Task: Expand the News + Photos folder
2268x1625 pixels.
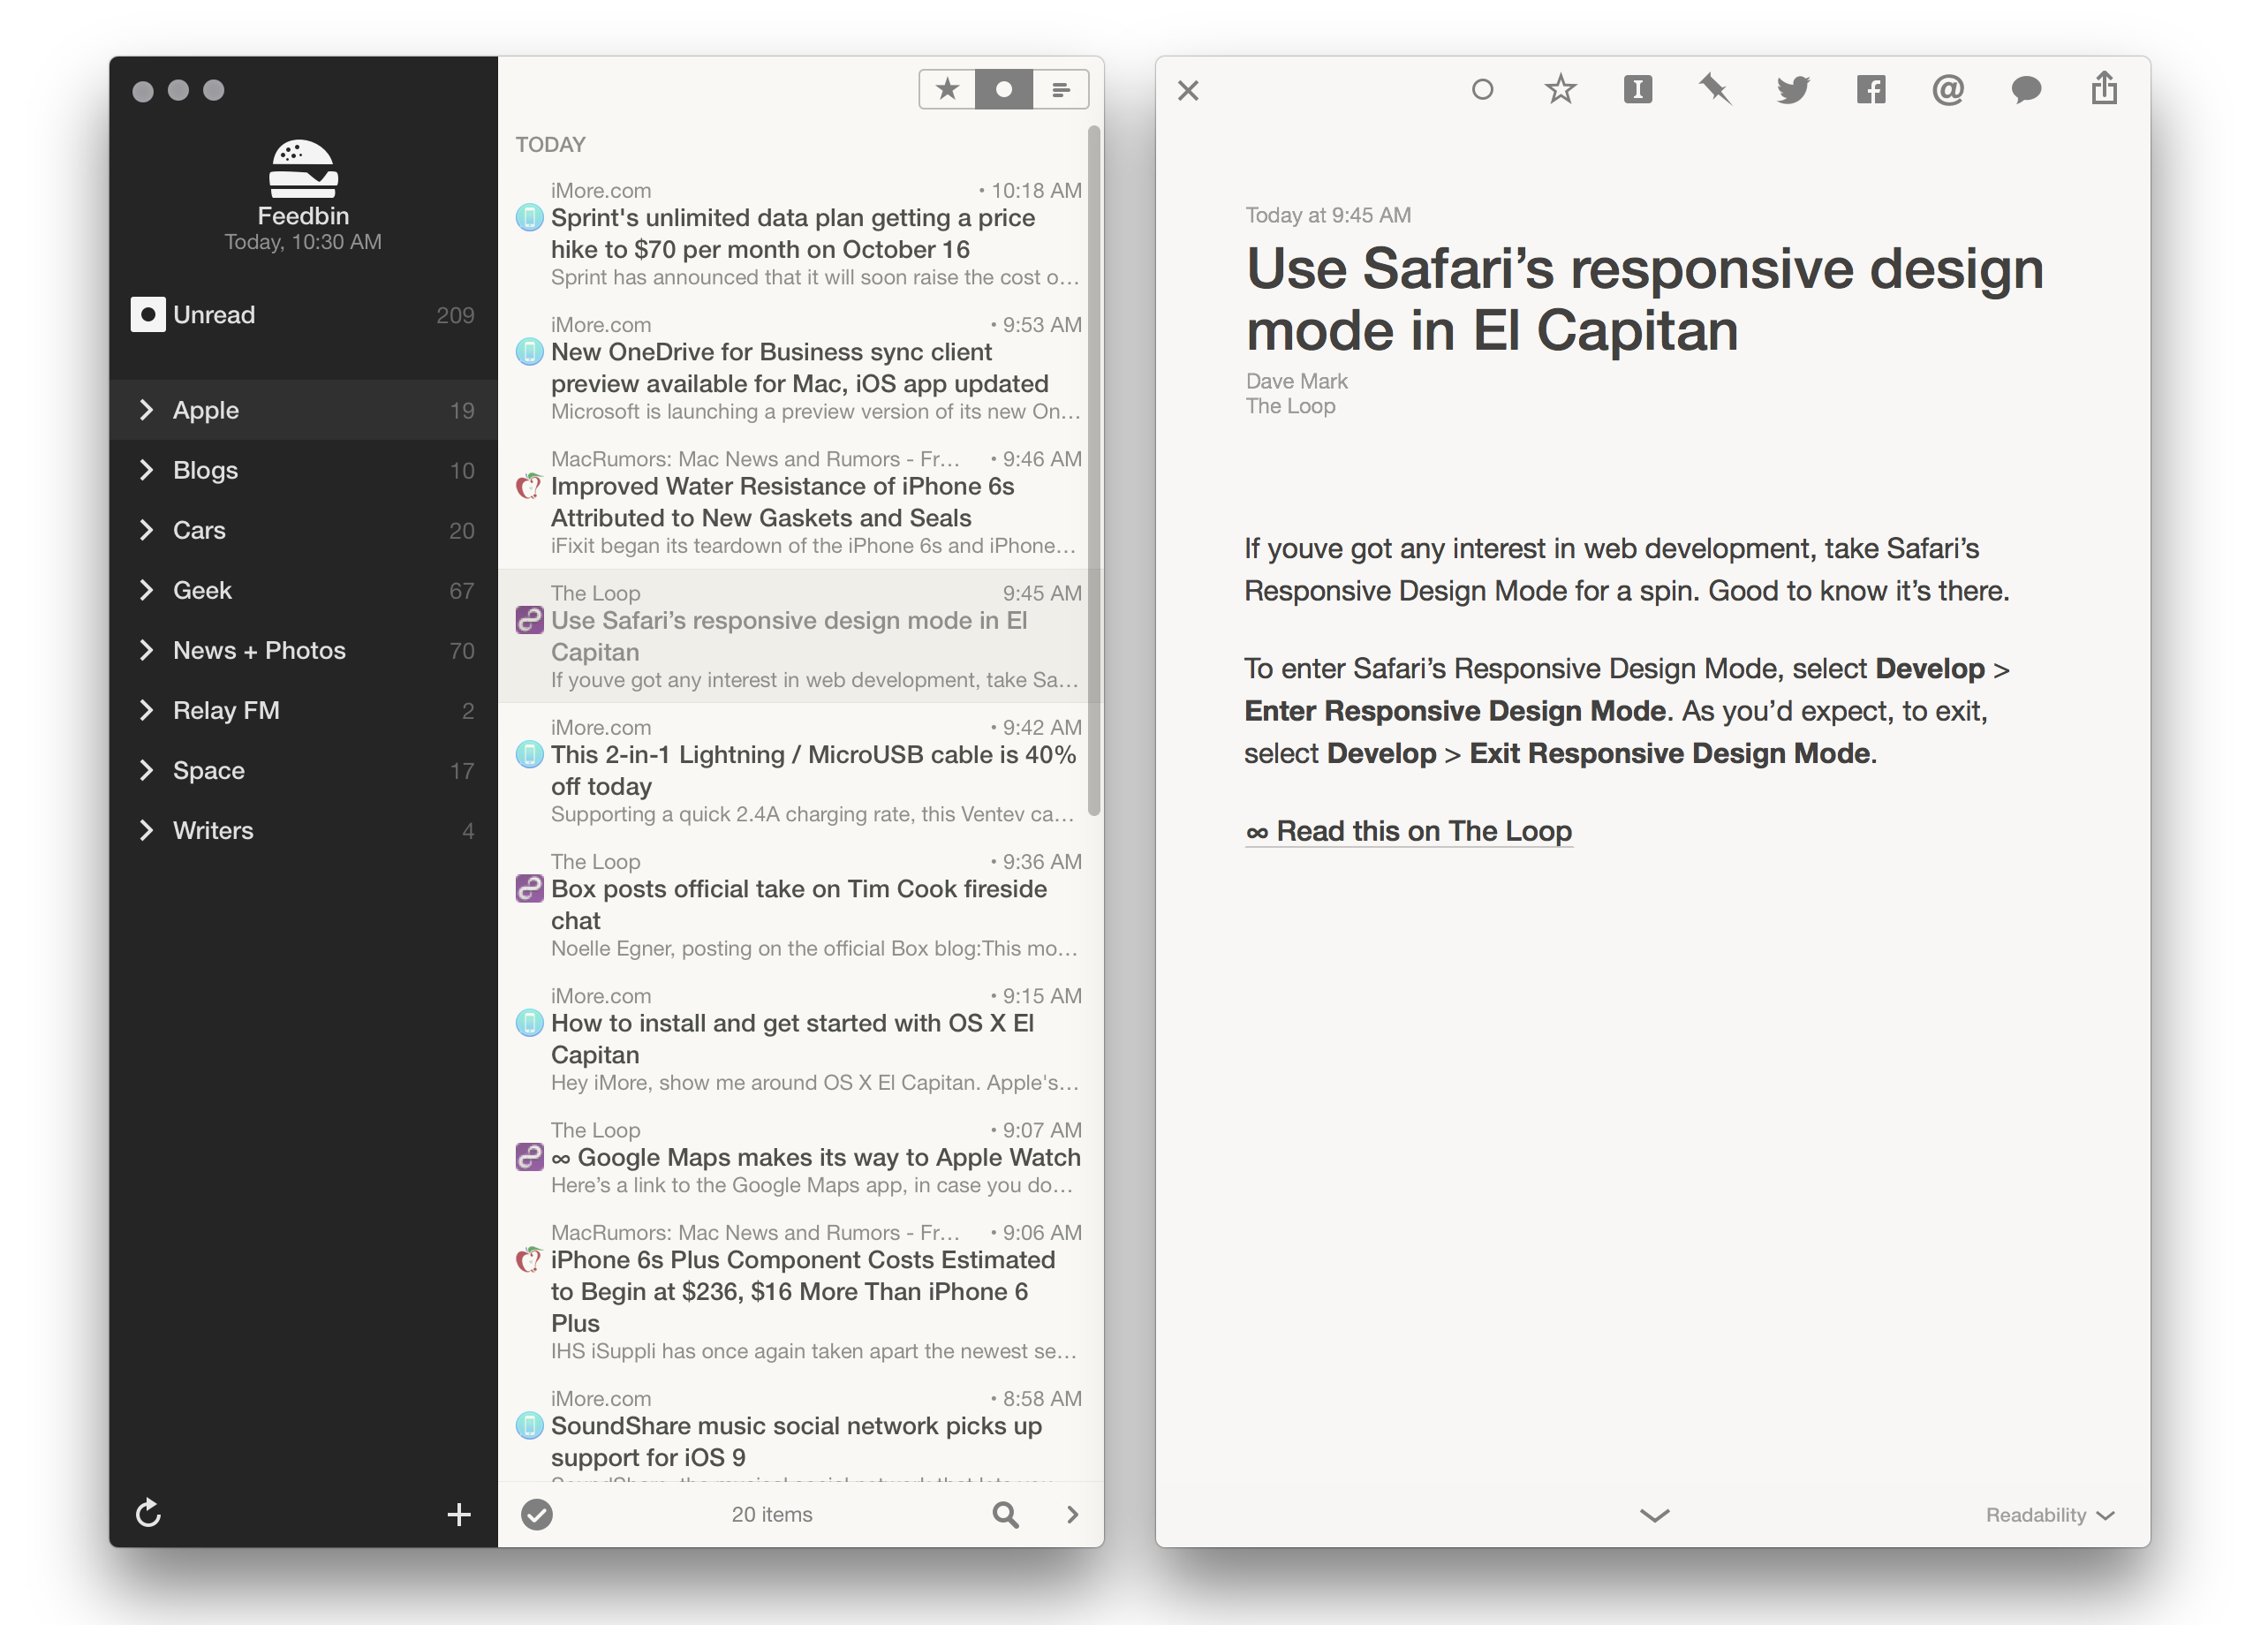Action: [x=146, y=650]
